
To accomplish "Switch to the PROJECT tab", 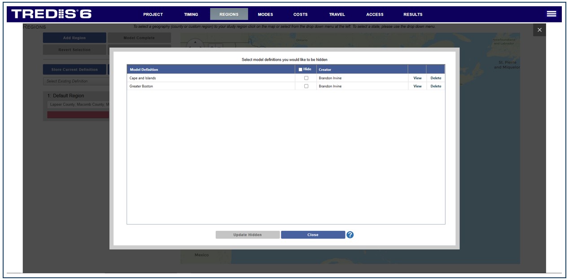I will (x=153, y=14).
